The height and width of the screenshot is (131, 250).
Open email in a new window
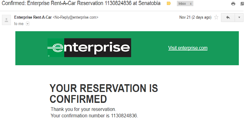pyautogui.click(x=242, y=4)
